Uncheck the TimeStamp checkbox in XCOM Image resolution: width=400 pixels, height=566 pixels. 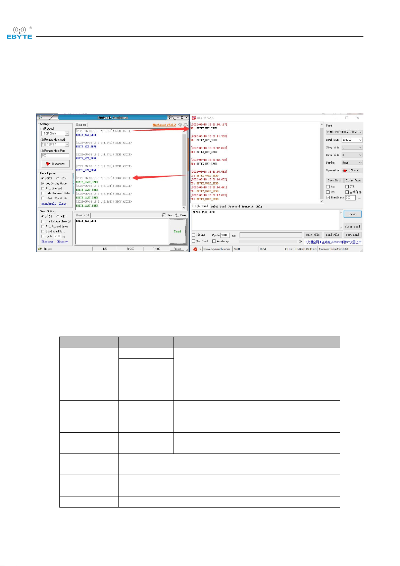[328, 198]
